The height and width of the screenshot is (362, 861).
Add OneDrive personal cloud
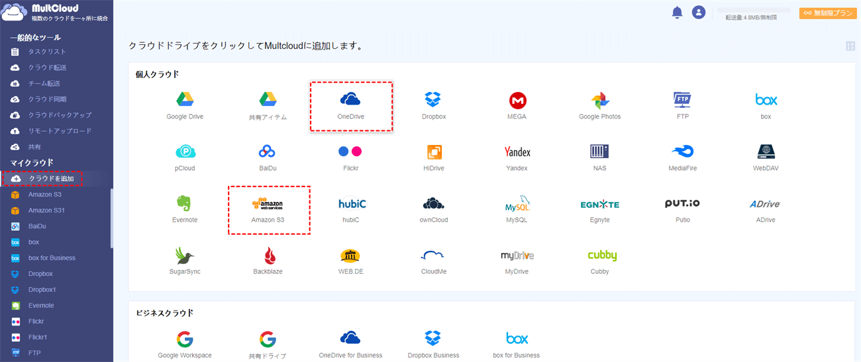pos(351,106)
